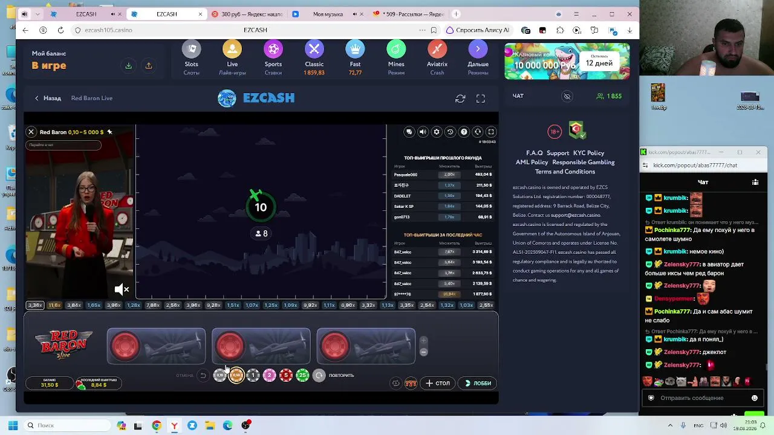Viewport: 774px width, 435px height.
Task: Click the emoji icon in the Kick chat input
Action: coord(755,398)
